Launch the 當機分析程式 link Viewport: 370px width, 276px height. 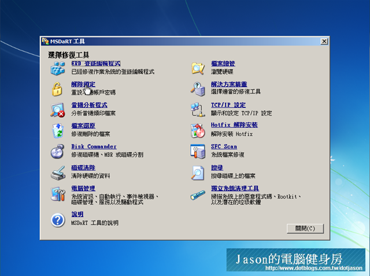pyautogui.click(x=89, y=105)
